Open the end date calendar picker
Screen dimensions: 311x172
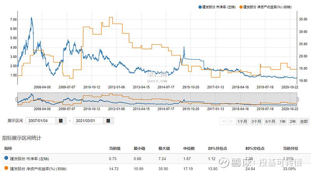point(108,121)
